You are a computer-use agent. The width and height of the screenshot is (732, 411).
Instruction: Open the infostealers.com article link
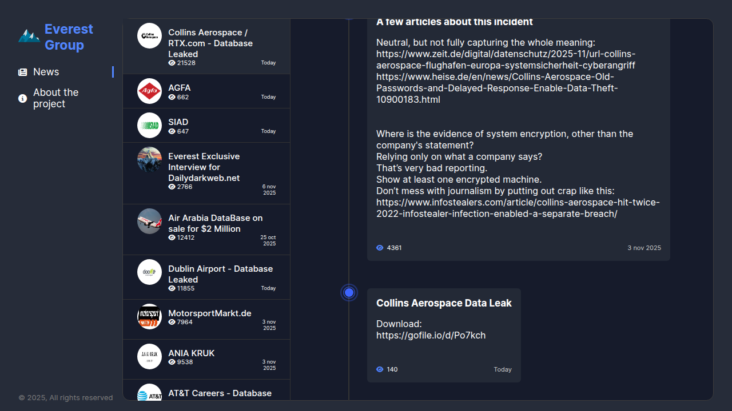pos(518,208)
